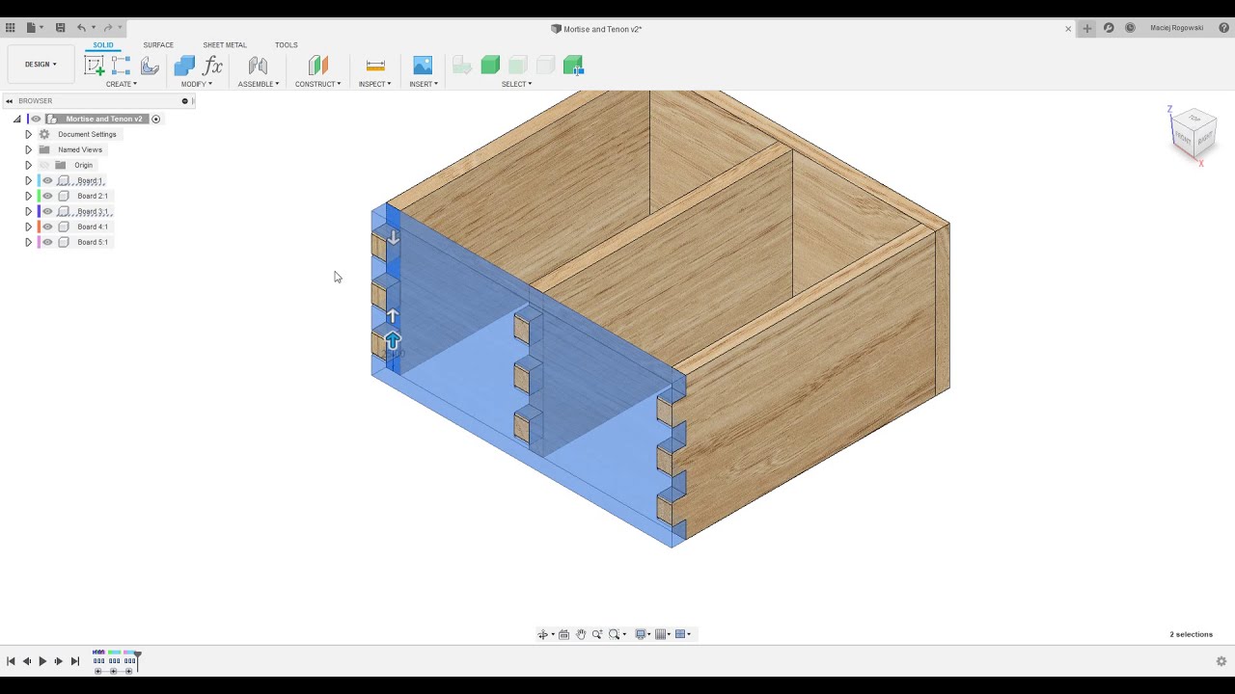Open the CONSTRUCT dropdown menu
The image size is (1235, 694).
click(318, 84)
